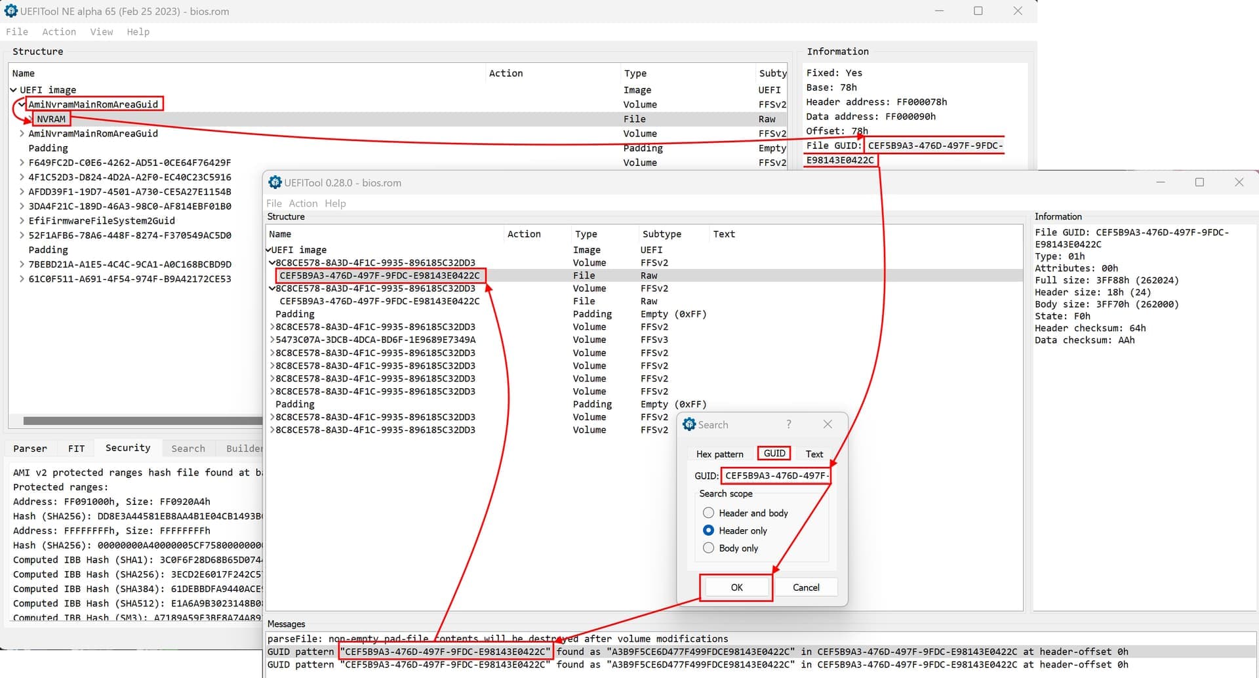Click the Type column header in UEFITool 0.28.0
The width and height of the screenshot is (1259, 678).
click(605, 234)
